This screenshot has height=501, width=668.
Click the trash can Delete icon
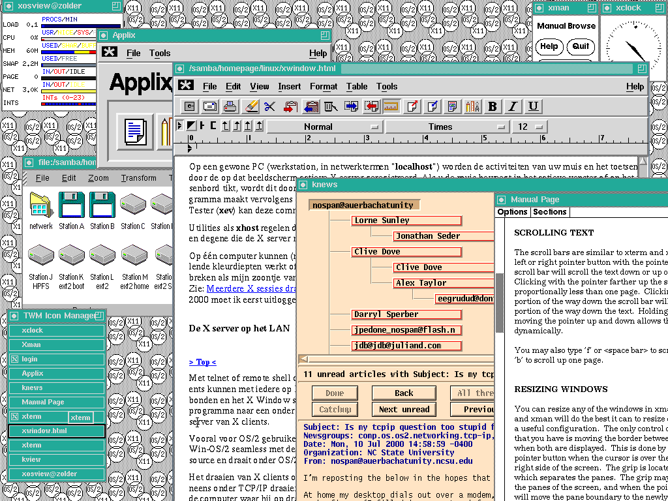pyautogui.click(x=331, y=106)
